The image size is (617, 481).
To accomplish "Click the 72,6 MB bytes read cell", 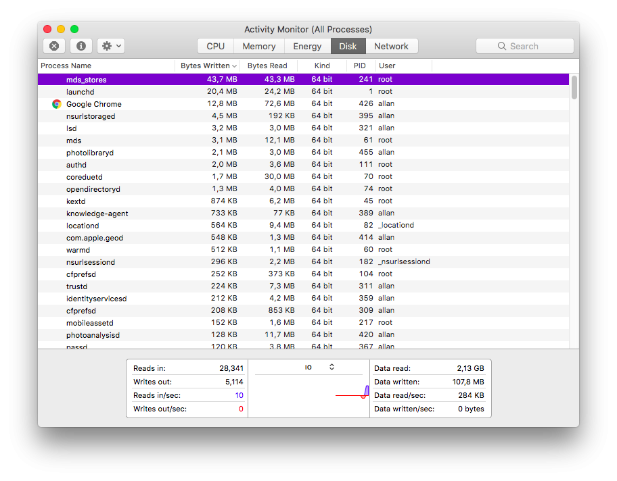I will [x=279, y=104].
